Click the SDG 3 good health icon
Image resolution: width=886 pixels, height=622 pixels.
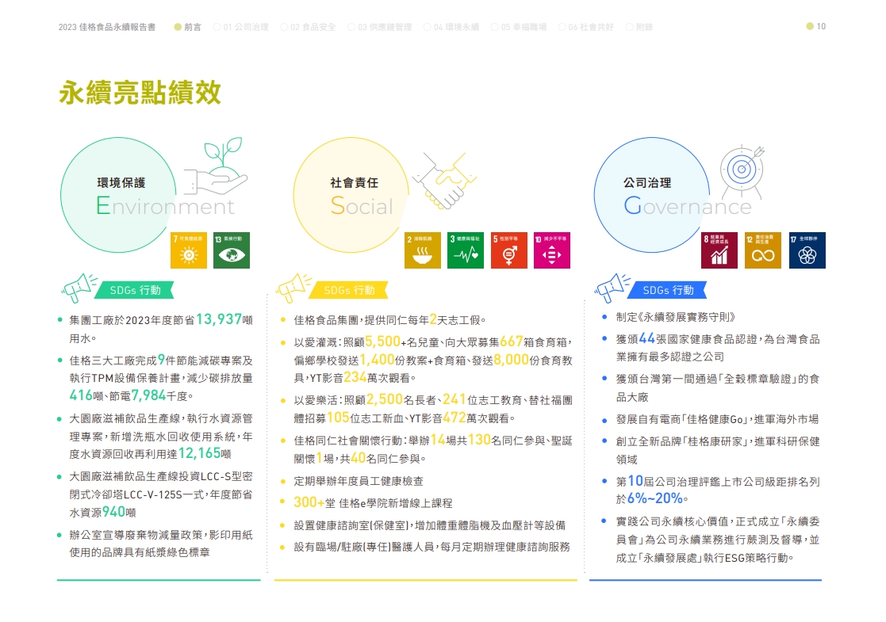click(x=466, y=250)
